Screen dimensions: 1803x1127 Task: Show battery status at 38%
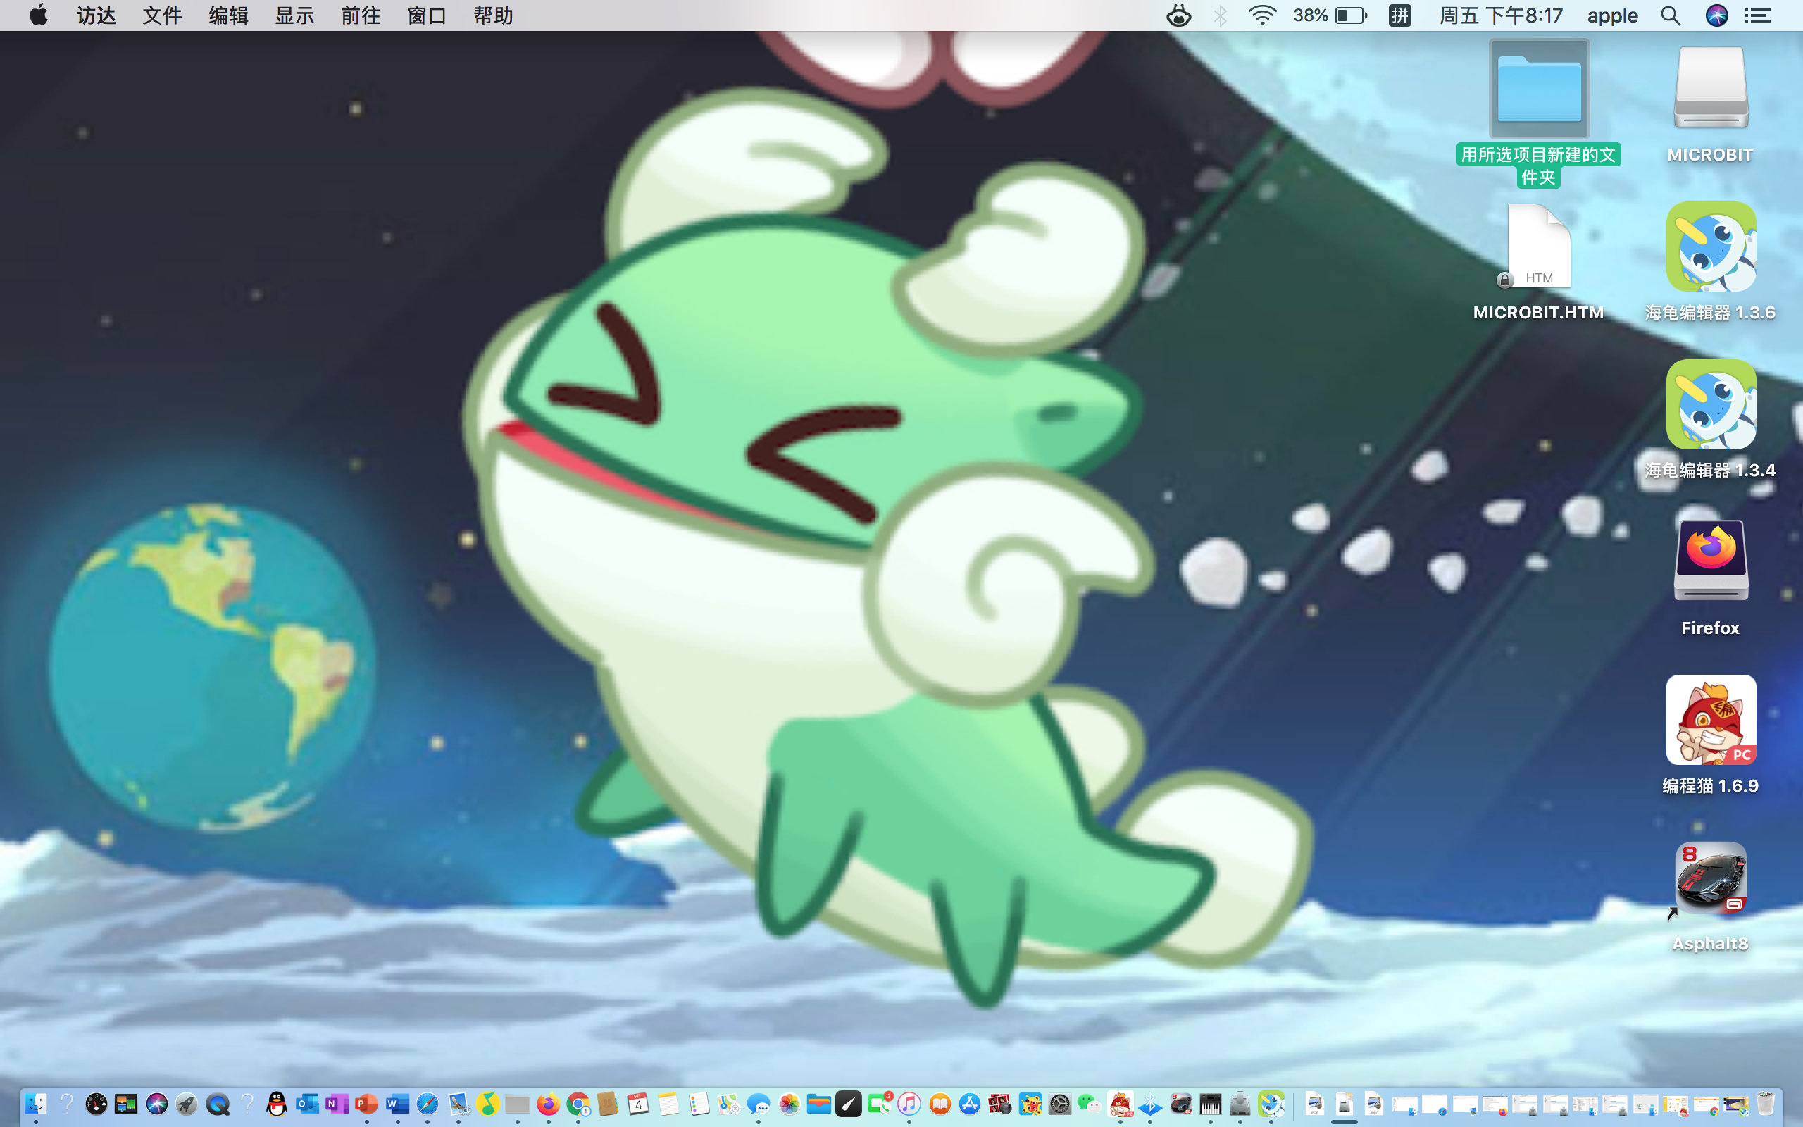[x=1330, y=15]
